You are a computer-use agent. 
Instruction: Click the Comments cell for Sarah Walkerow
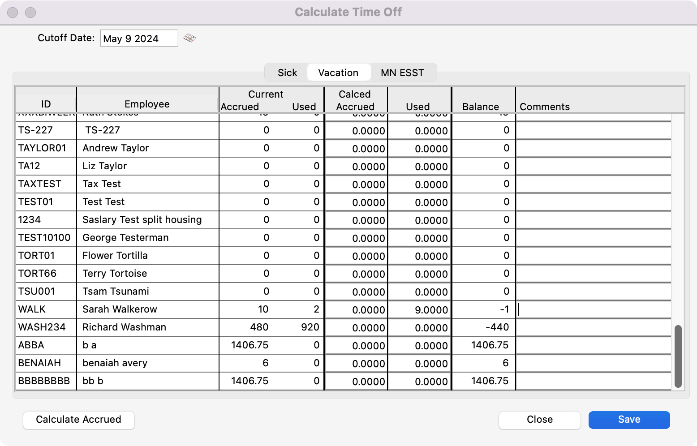[x=594, y=309]
